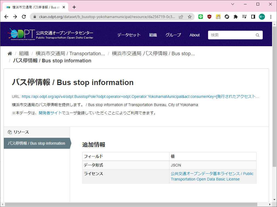Click the home icon in the breadcrumb

click(10, 54)
